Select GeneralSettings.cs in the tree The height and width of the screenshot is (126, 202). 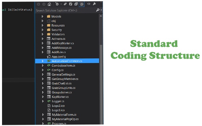[63, 74]
